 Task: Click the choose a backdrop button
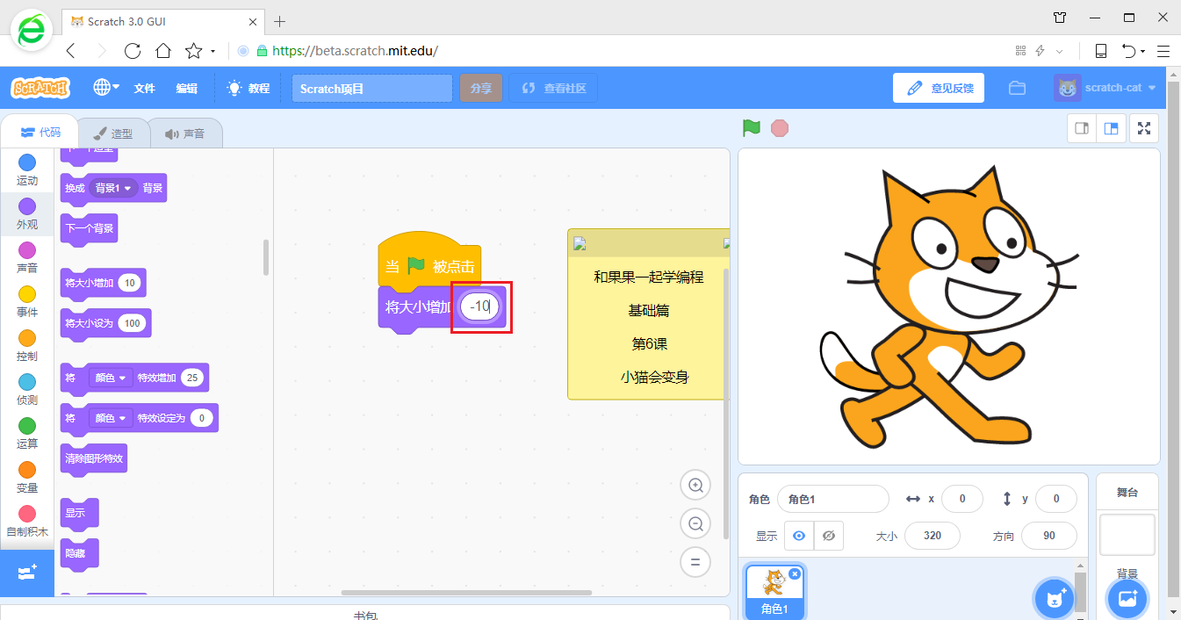pos(1127,599)
